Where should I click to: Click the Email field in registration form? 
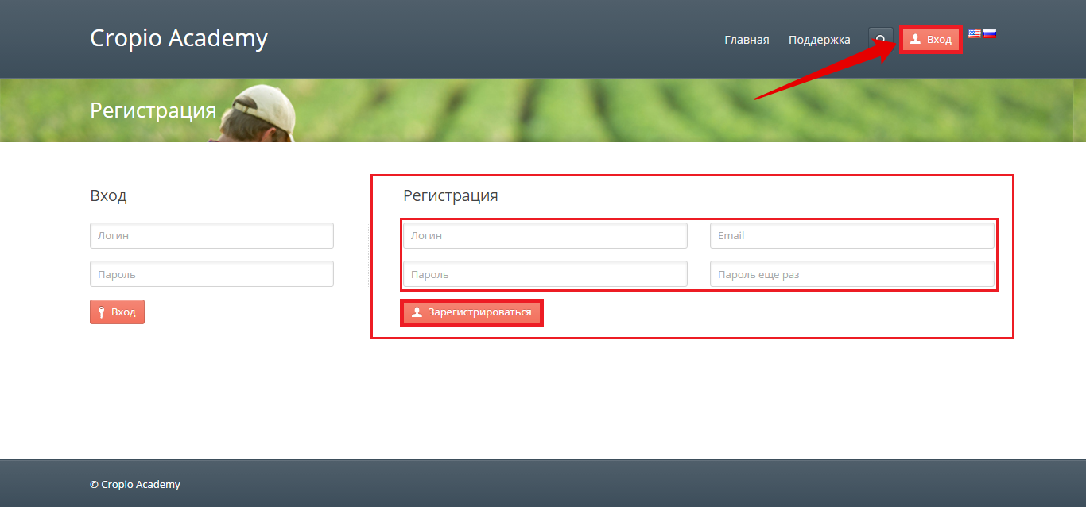pos(851,236)
